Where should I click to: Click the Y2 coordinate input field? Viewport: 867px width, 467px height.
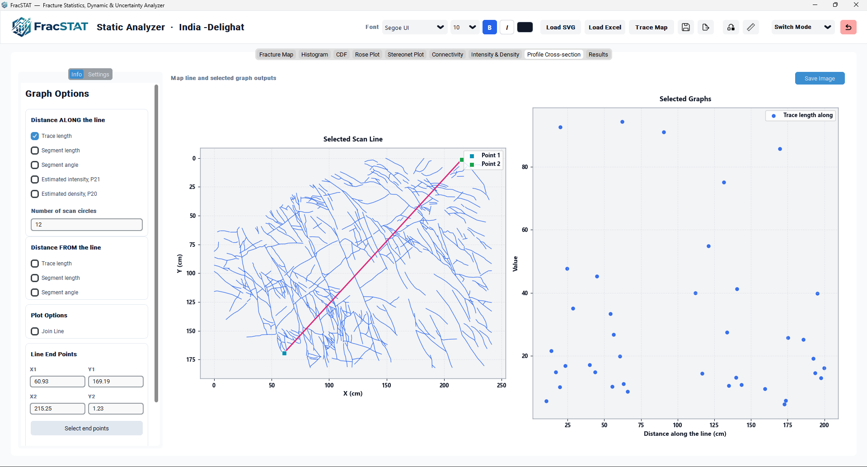pos(116,409)
